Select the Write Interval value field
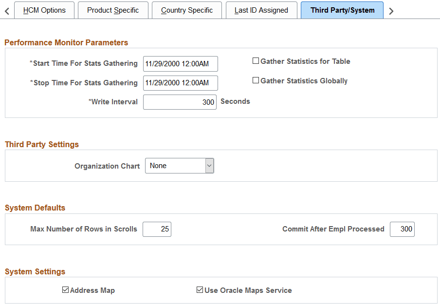 click(180, 102)
